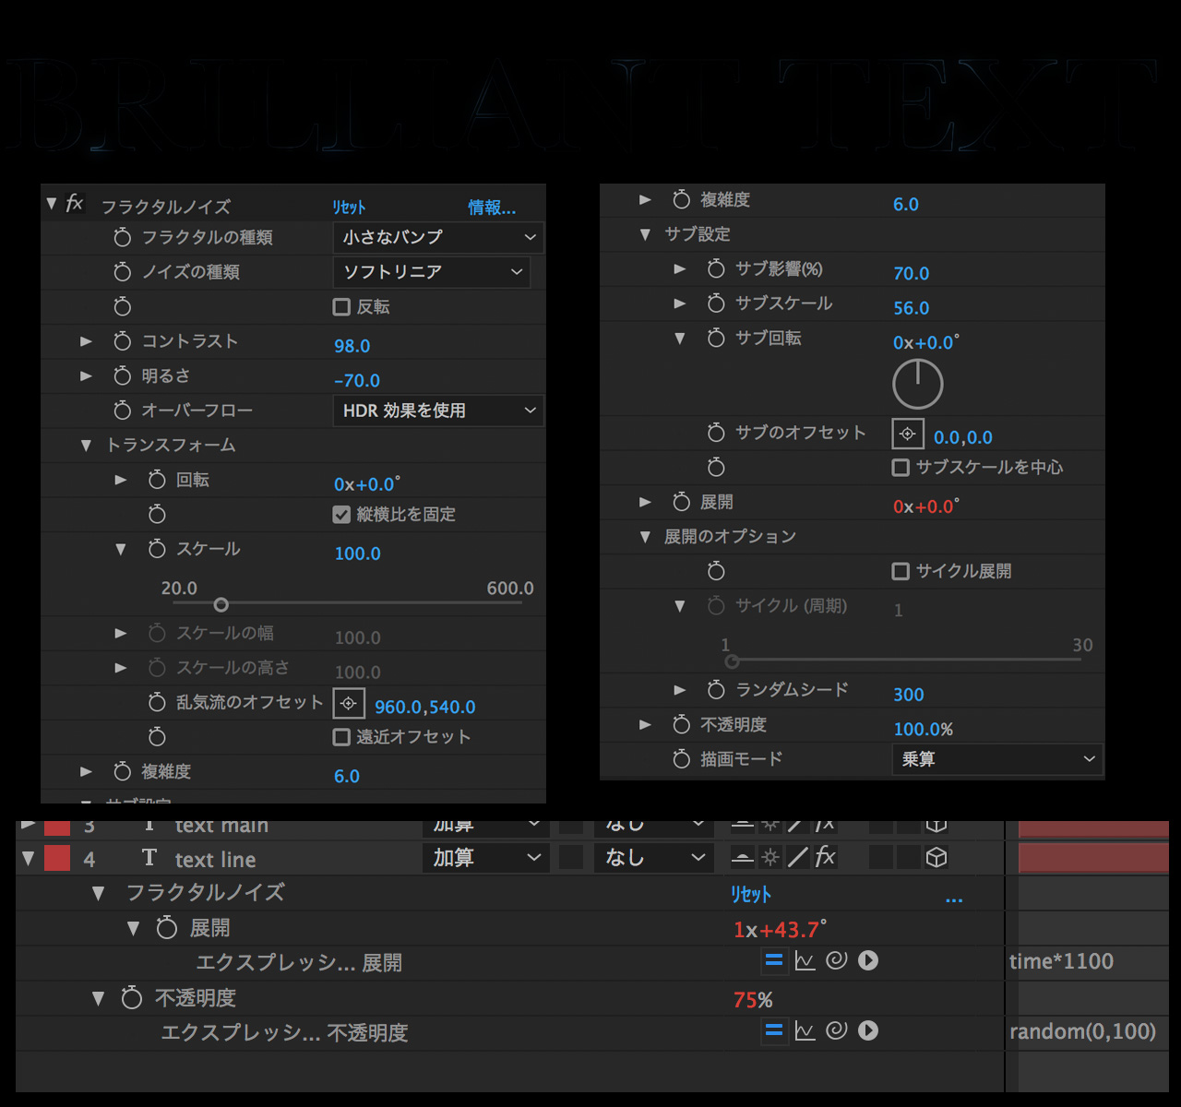The image size is (1181, 1107).
Task: Click the コントラスト value 98.0
Action: pyautogui.click(x=352, y=346)
